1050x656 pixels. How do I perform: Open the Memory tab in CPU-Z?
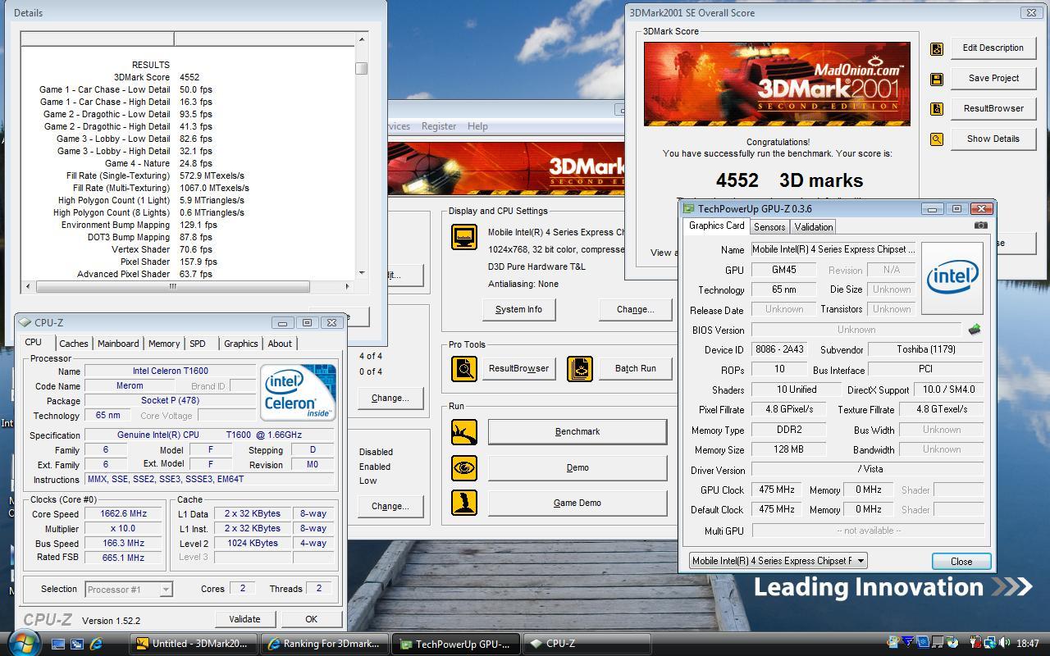coord(164,344)
